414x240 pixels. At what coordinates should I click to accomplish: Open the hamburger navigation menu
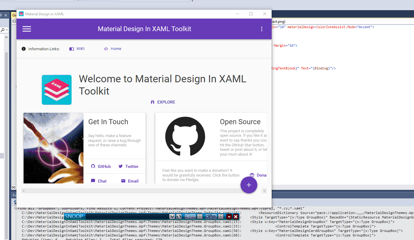(27, 29)
